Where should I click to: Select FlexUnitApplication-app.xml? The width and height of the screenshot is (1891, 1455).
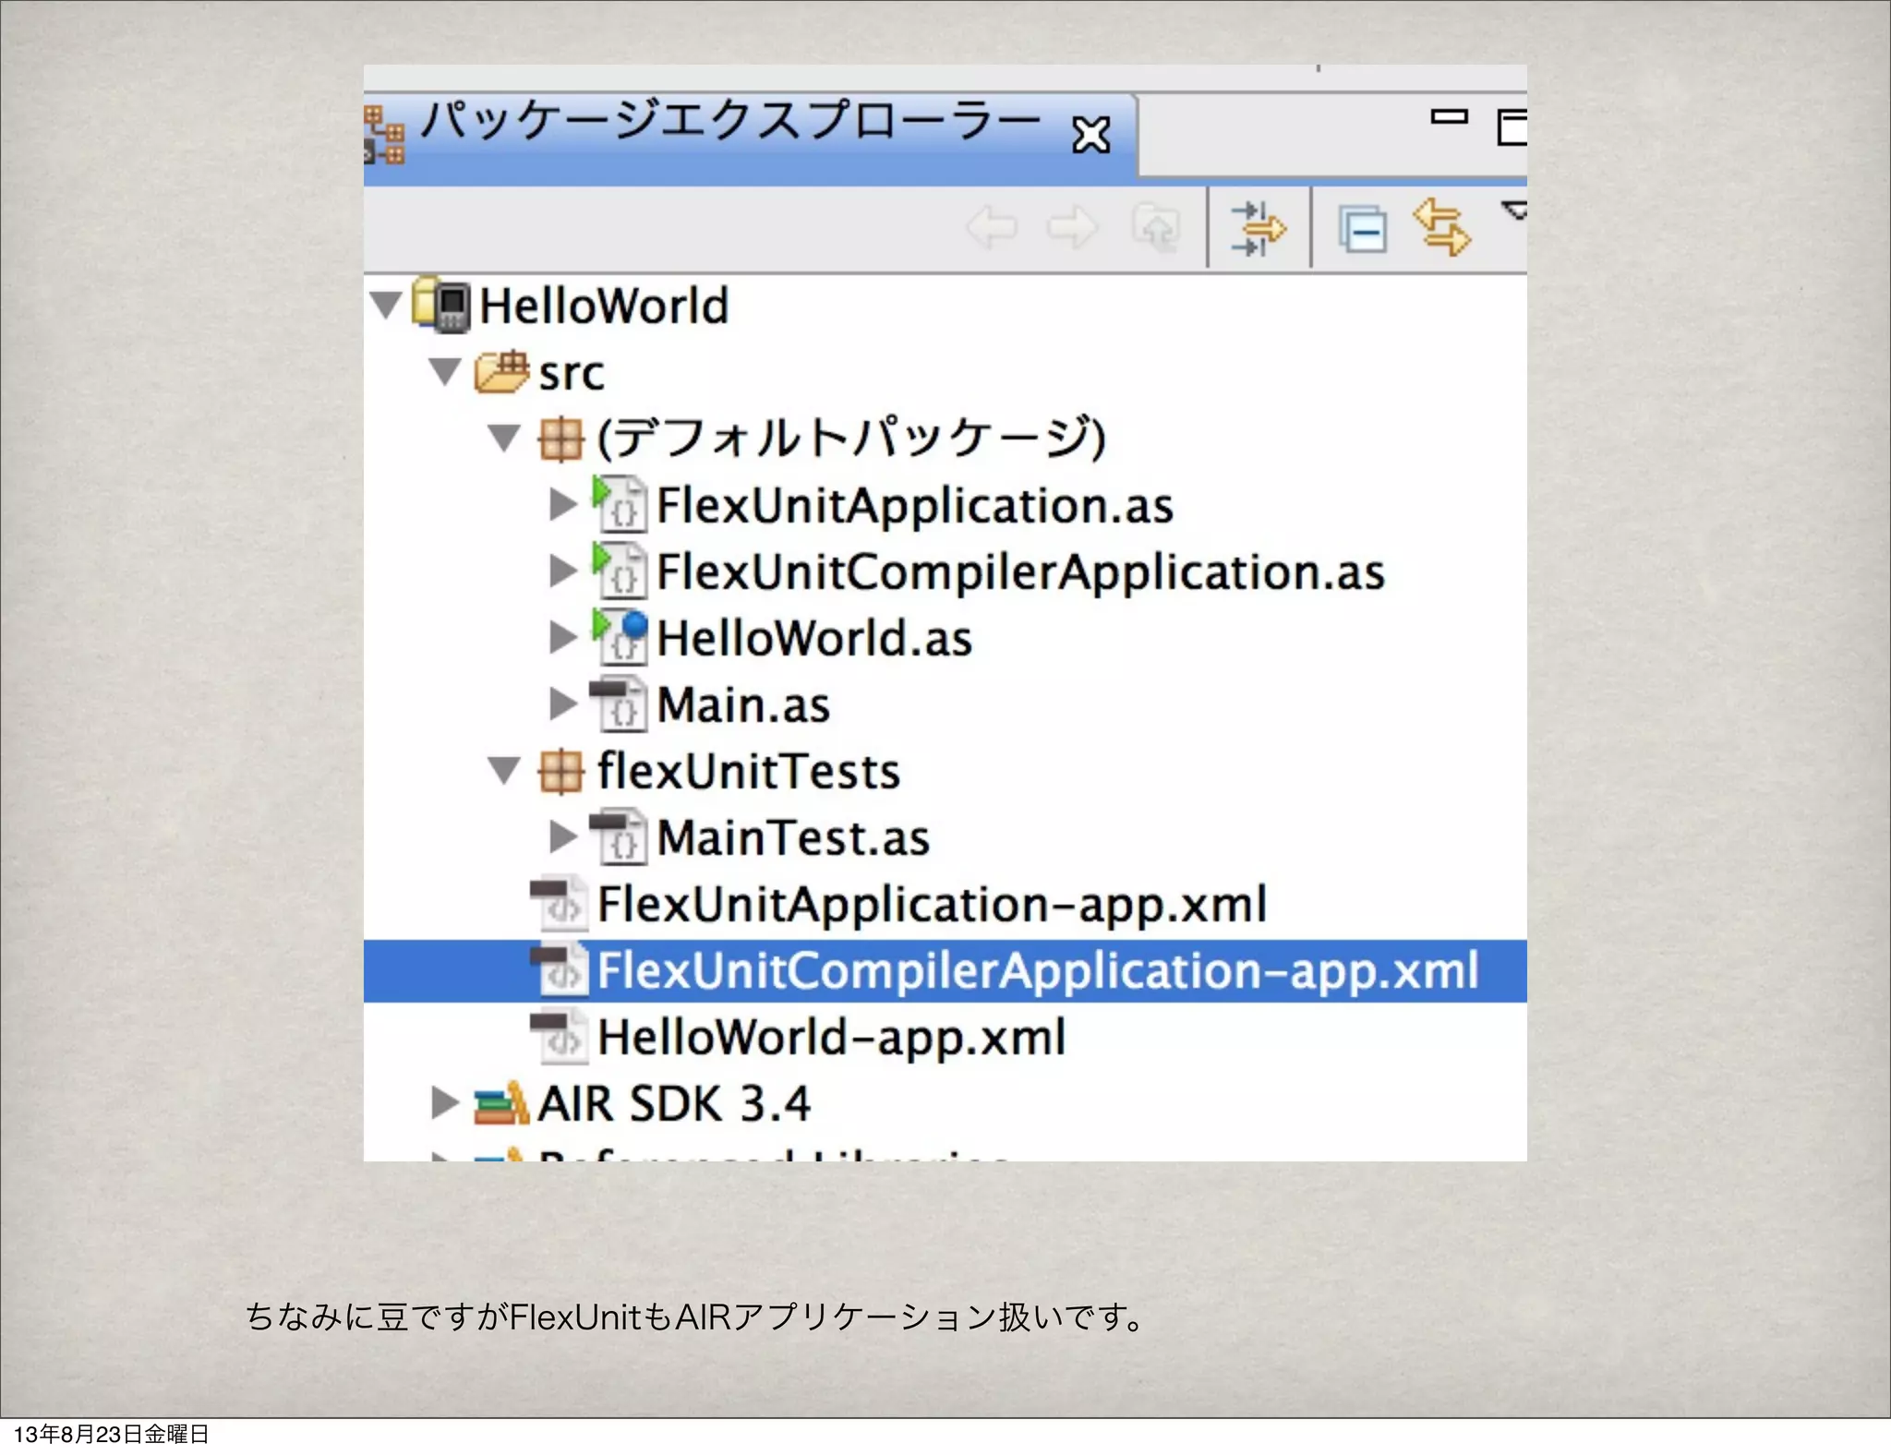point(933,905)
